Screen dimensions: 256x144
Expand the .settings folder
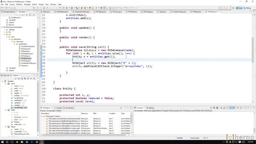(4, 30)
